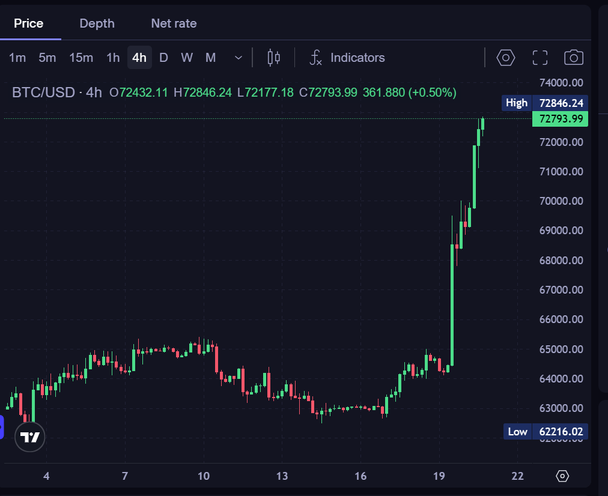Click the BTC/USD 4h symbol legend
608x496 pixels.
(x=57, y=92)
